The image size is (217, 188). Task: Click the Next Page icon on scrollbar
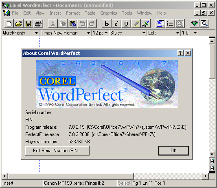pos(212,168)
